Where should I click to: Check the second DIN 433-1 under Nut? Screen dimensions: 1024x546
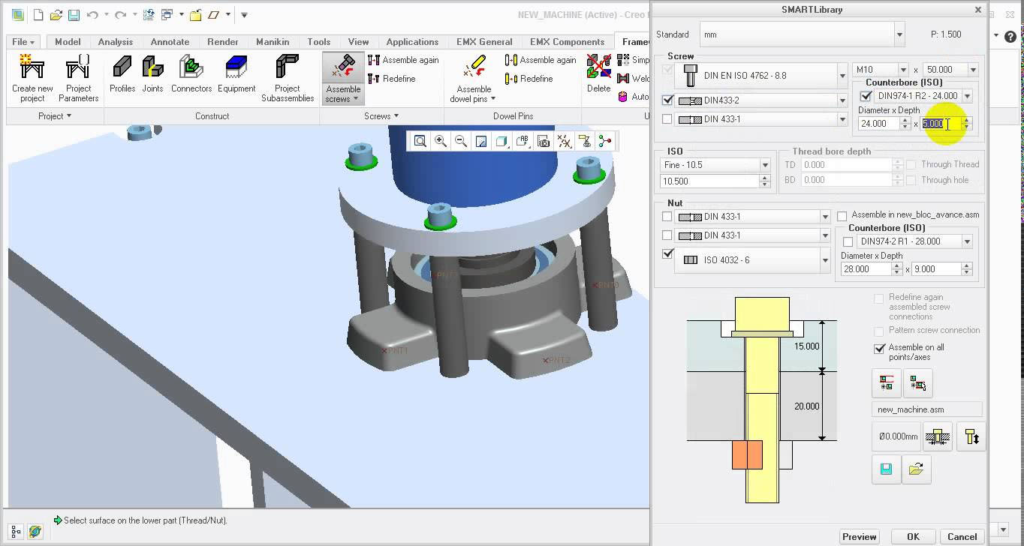tap(667, 235)
